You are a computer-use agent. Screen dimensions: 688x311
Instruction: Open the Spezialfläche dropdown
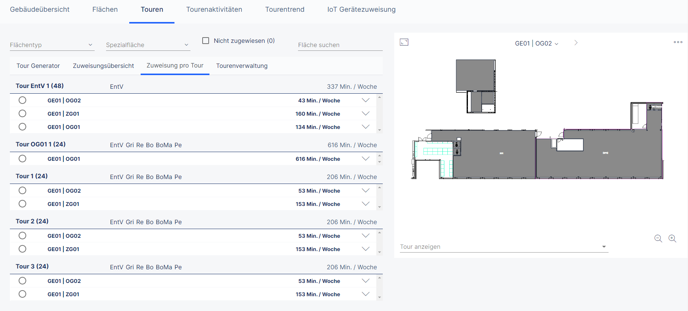tap(148, 45)
